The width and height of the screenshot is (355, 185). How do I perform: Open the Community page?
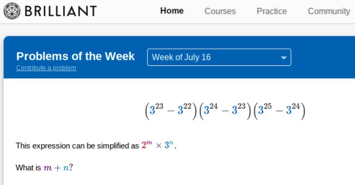pyautogui.click(x=329, y=11)
